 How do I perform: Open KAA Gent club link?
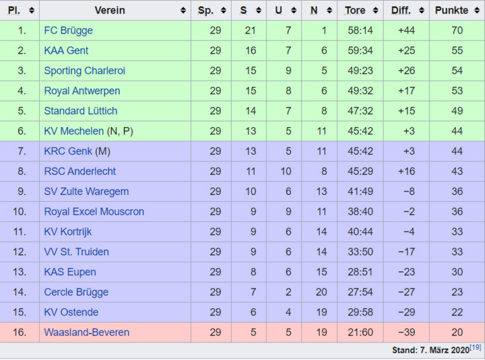pos(66,50)
